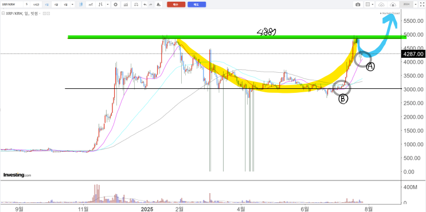Screen dimensions: 426x212
Task: Click the XRP/KRW symbol search field
Action: [x=11, y=5]
